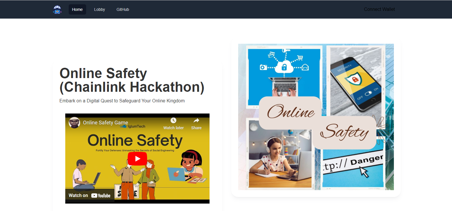Click the cloud padlock icon in collage
The height and width of the screenshot is (211, 452).
pos(284,67)
